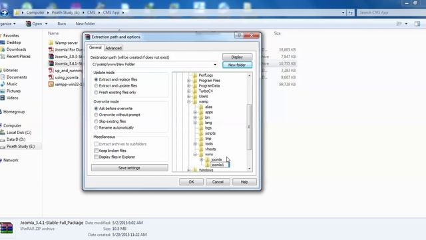Toggle the preview pane icon
This screenshot has width=426, height=240.
pos(417,24)
